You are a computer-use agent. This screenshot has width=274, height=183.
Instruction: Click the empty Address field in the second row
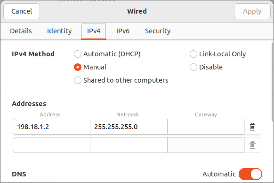pos(51,145)
